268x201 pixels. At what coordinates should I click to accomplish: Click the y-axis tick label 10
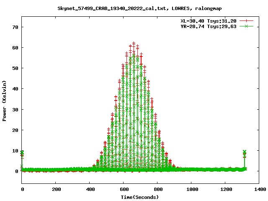click(x=15, y=151)
